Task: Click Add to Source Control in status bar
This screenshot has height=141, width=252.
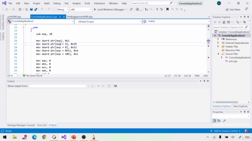Action: point(226,131)
